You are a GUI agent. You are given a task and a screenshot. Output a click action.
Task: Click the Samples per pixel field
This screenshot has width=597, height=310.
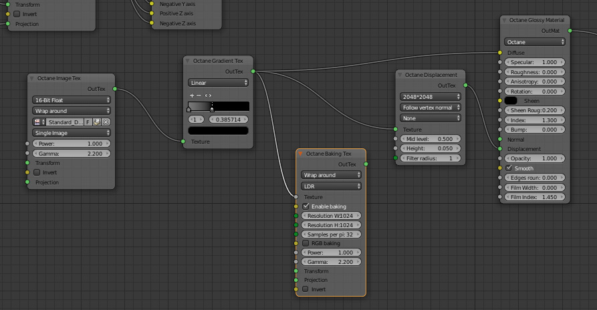tap(331, 235)
